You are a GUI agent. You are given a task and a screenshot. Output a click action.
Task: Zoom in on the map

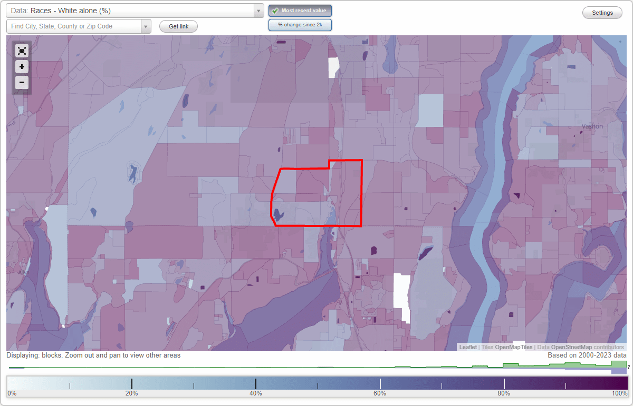coord(22,67)
